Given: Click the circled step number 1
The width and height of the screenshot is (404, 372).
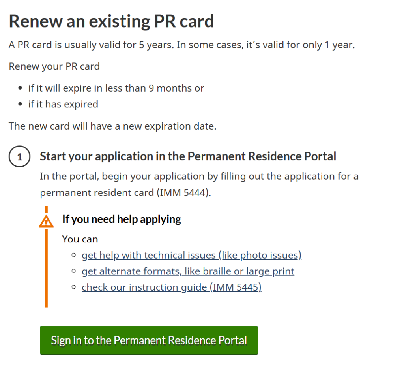Looking at the screenshot, I should tap(19, 157).
